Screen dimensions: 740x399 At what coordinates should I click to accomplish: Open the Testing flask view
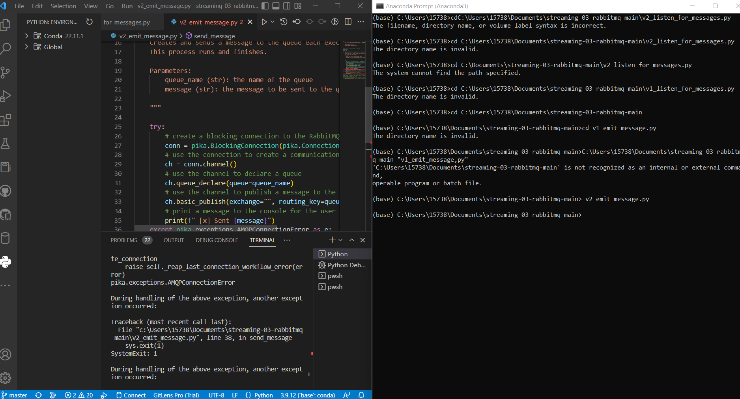pyautogui.click(x=6, y=144)
